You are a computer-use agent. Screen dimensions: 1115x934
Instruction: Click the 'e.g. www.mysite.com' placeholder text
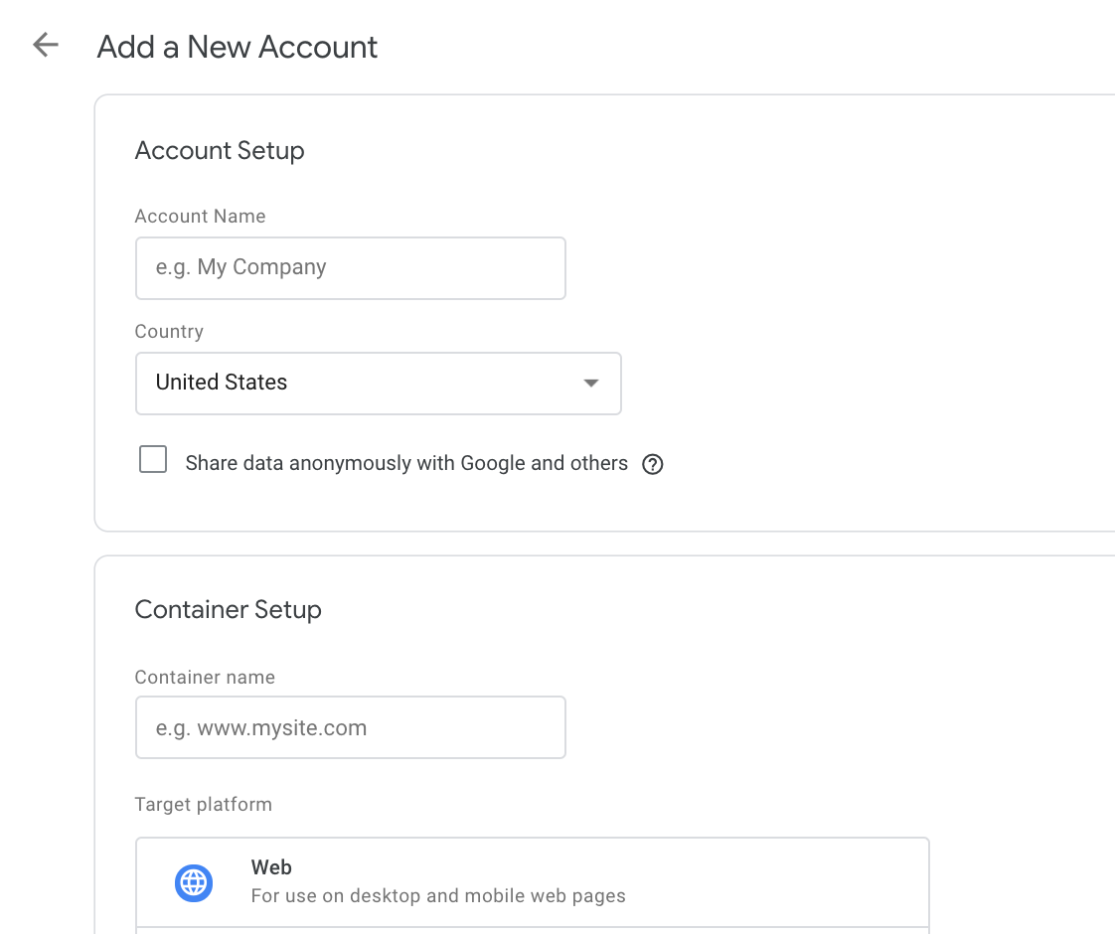coord(261,728)
